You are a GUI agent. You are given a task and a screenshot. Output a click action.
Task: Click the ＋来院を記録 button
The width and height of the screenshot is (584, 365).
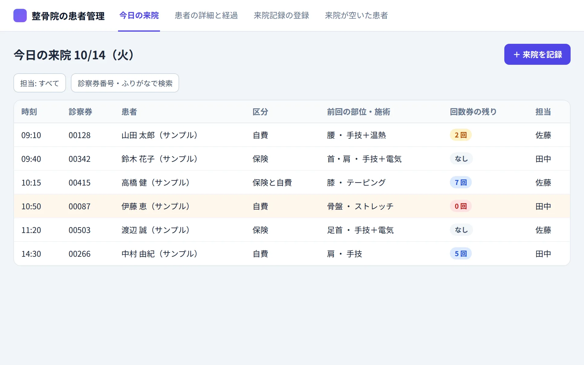pyautogui.click(x=537, y=54)
